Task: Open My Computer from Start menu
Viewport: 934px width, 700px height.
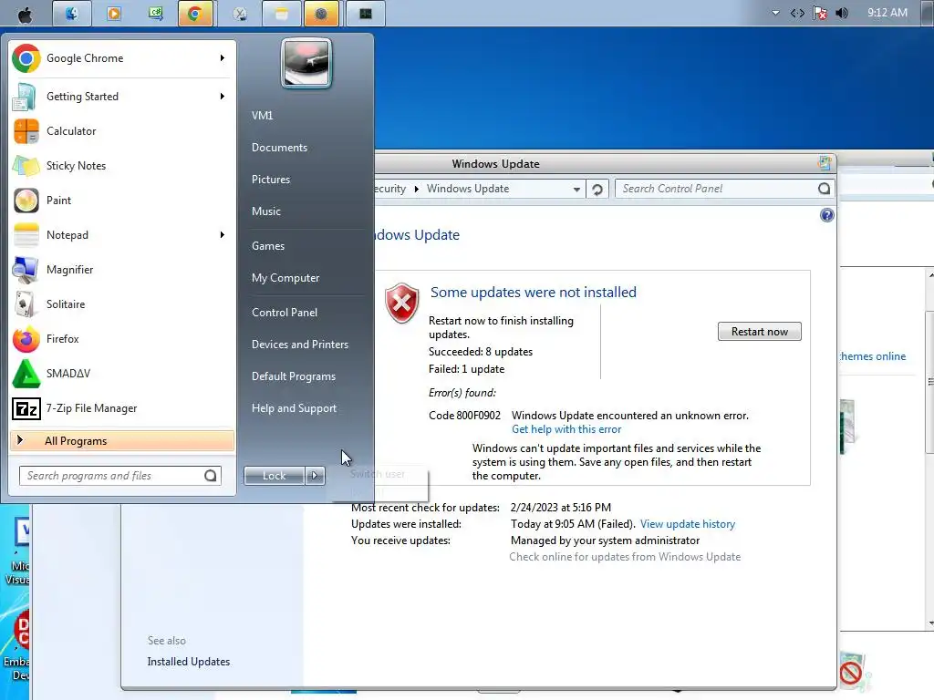Action: [285, 278]
